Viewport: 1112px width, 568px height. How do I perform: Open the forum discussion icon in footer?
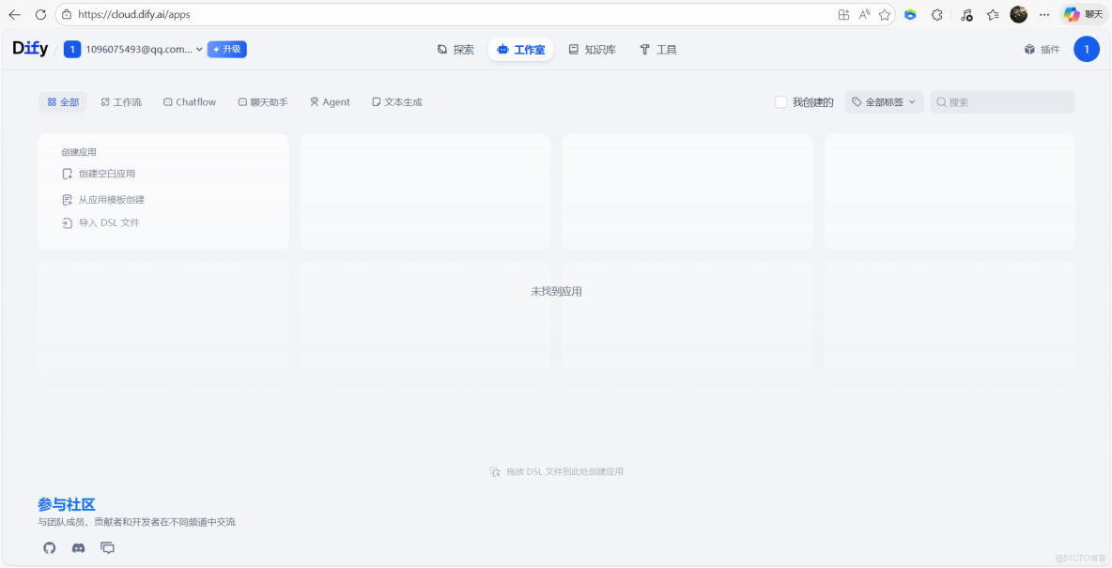coord(107,547)
